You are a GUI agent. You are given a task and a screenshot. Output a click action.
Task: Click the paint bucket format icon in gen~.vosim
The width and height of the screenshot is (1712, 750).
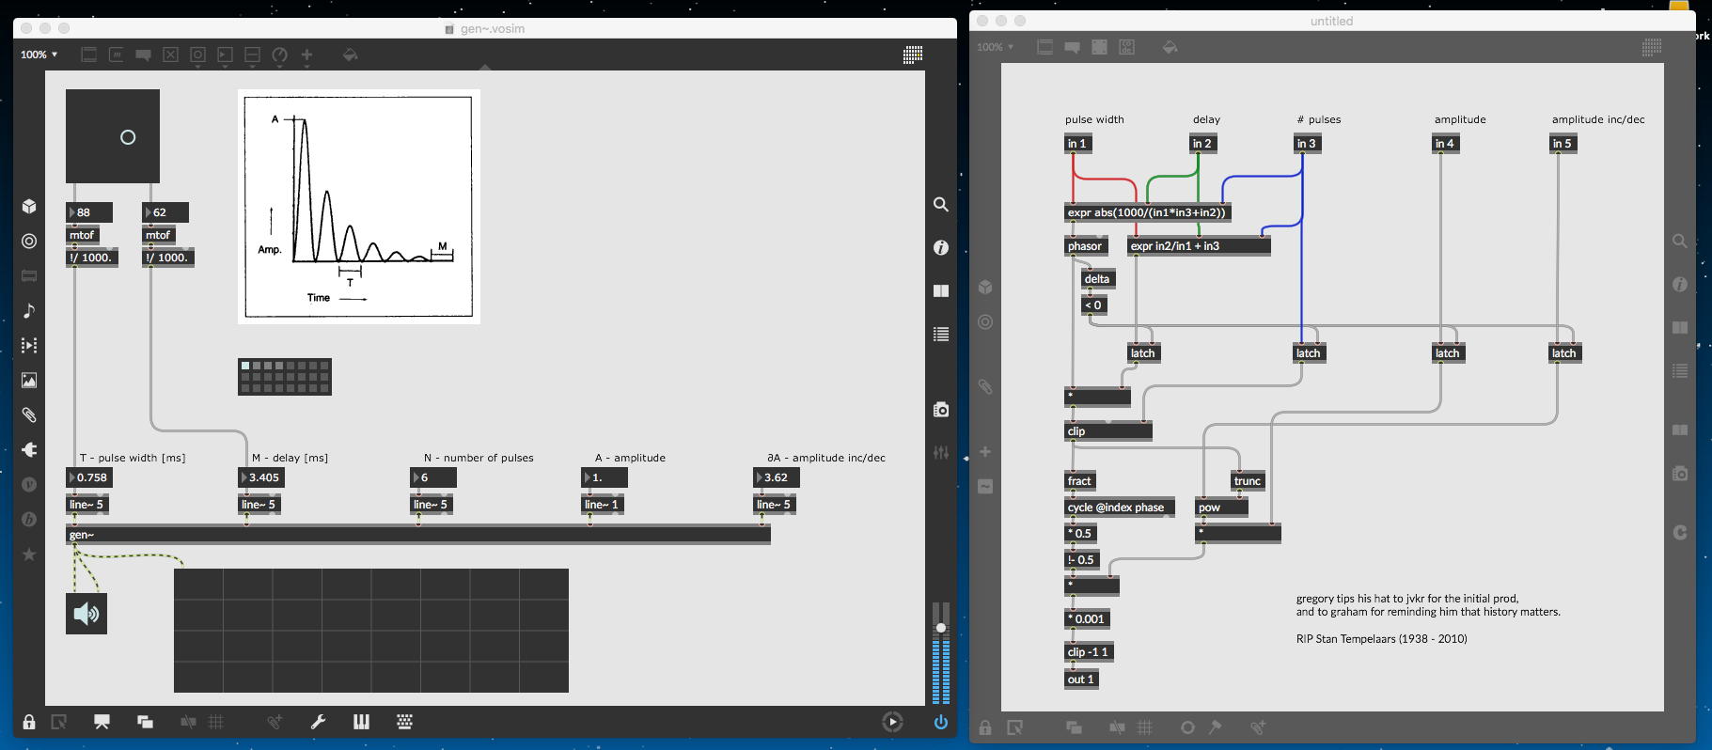[350, 55]
